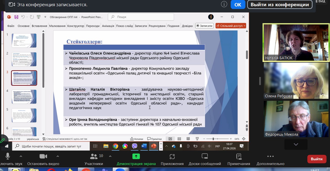Image resolution: width=330 pixels, height=171 pixels.
Task: Click Выйти из конференции button
Action: pos(280,5)
